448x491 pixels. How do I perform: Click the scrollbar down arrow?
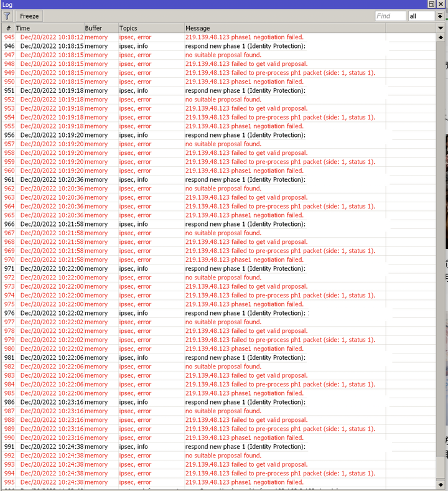(441, 484)
